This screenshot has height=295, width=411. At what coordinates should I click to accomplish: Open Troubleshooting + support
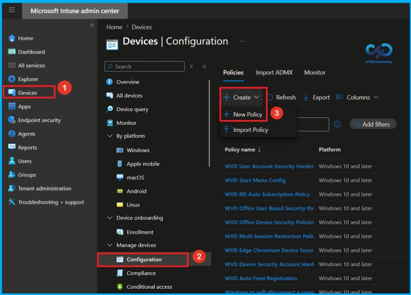(51, 202)
